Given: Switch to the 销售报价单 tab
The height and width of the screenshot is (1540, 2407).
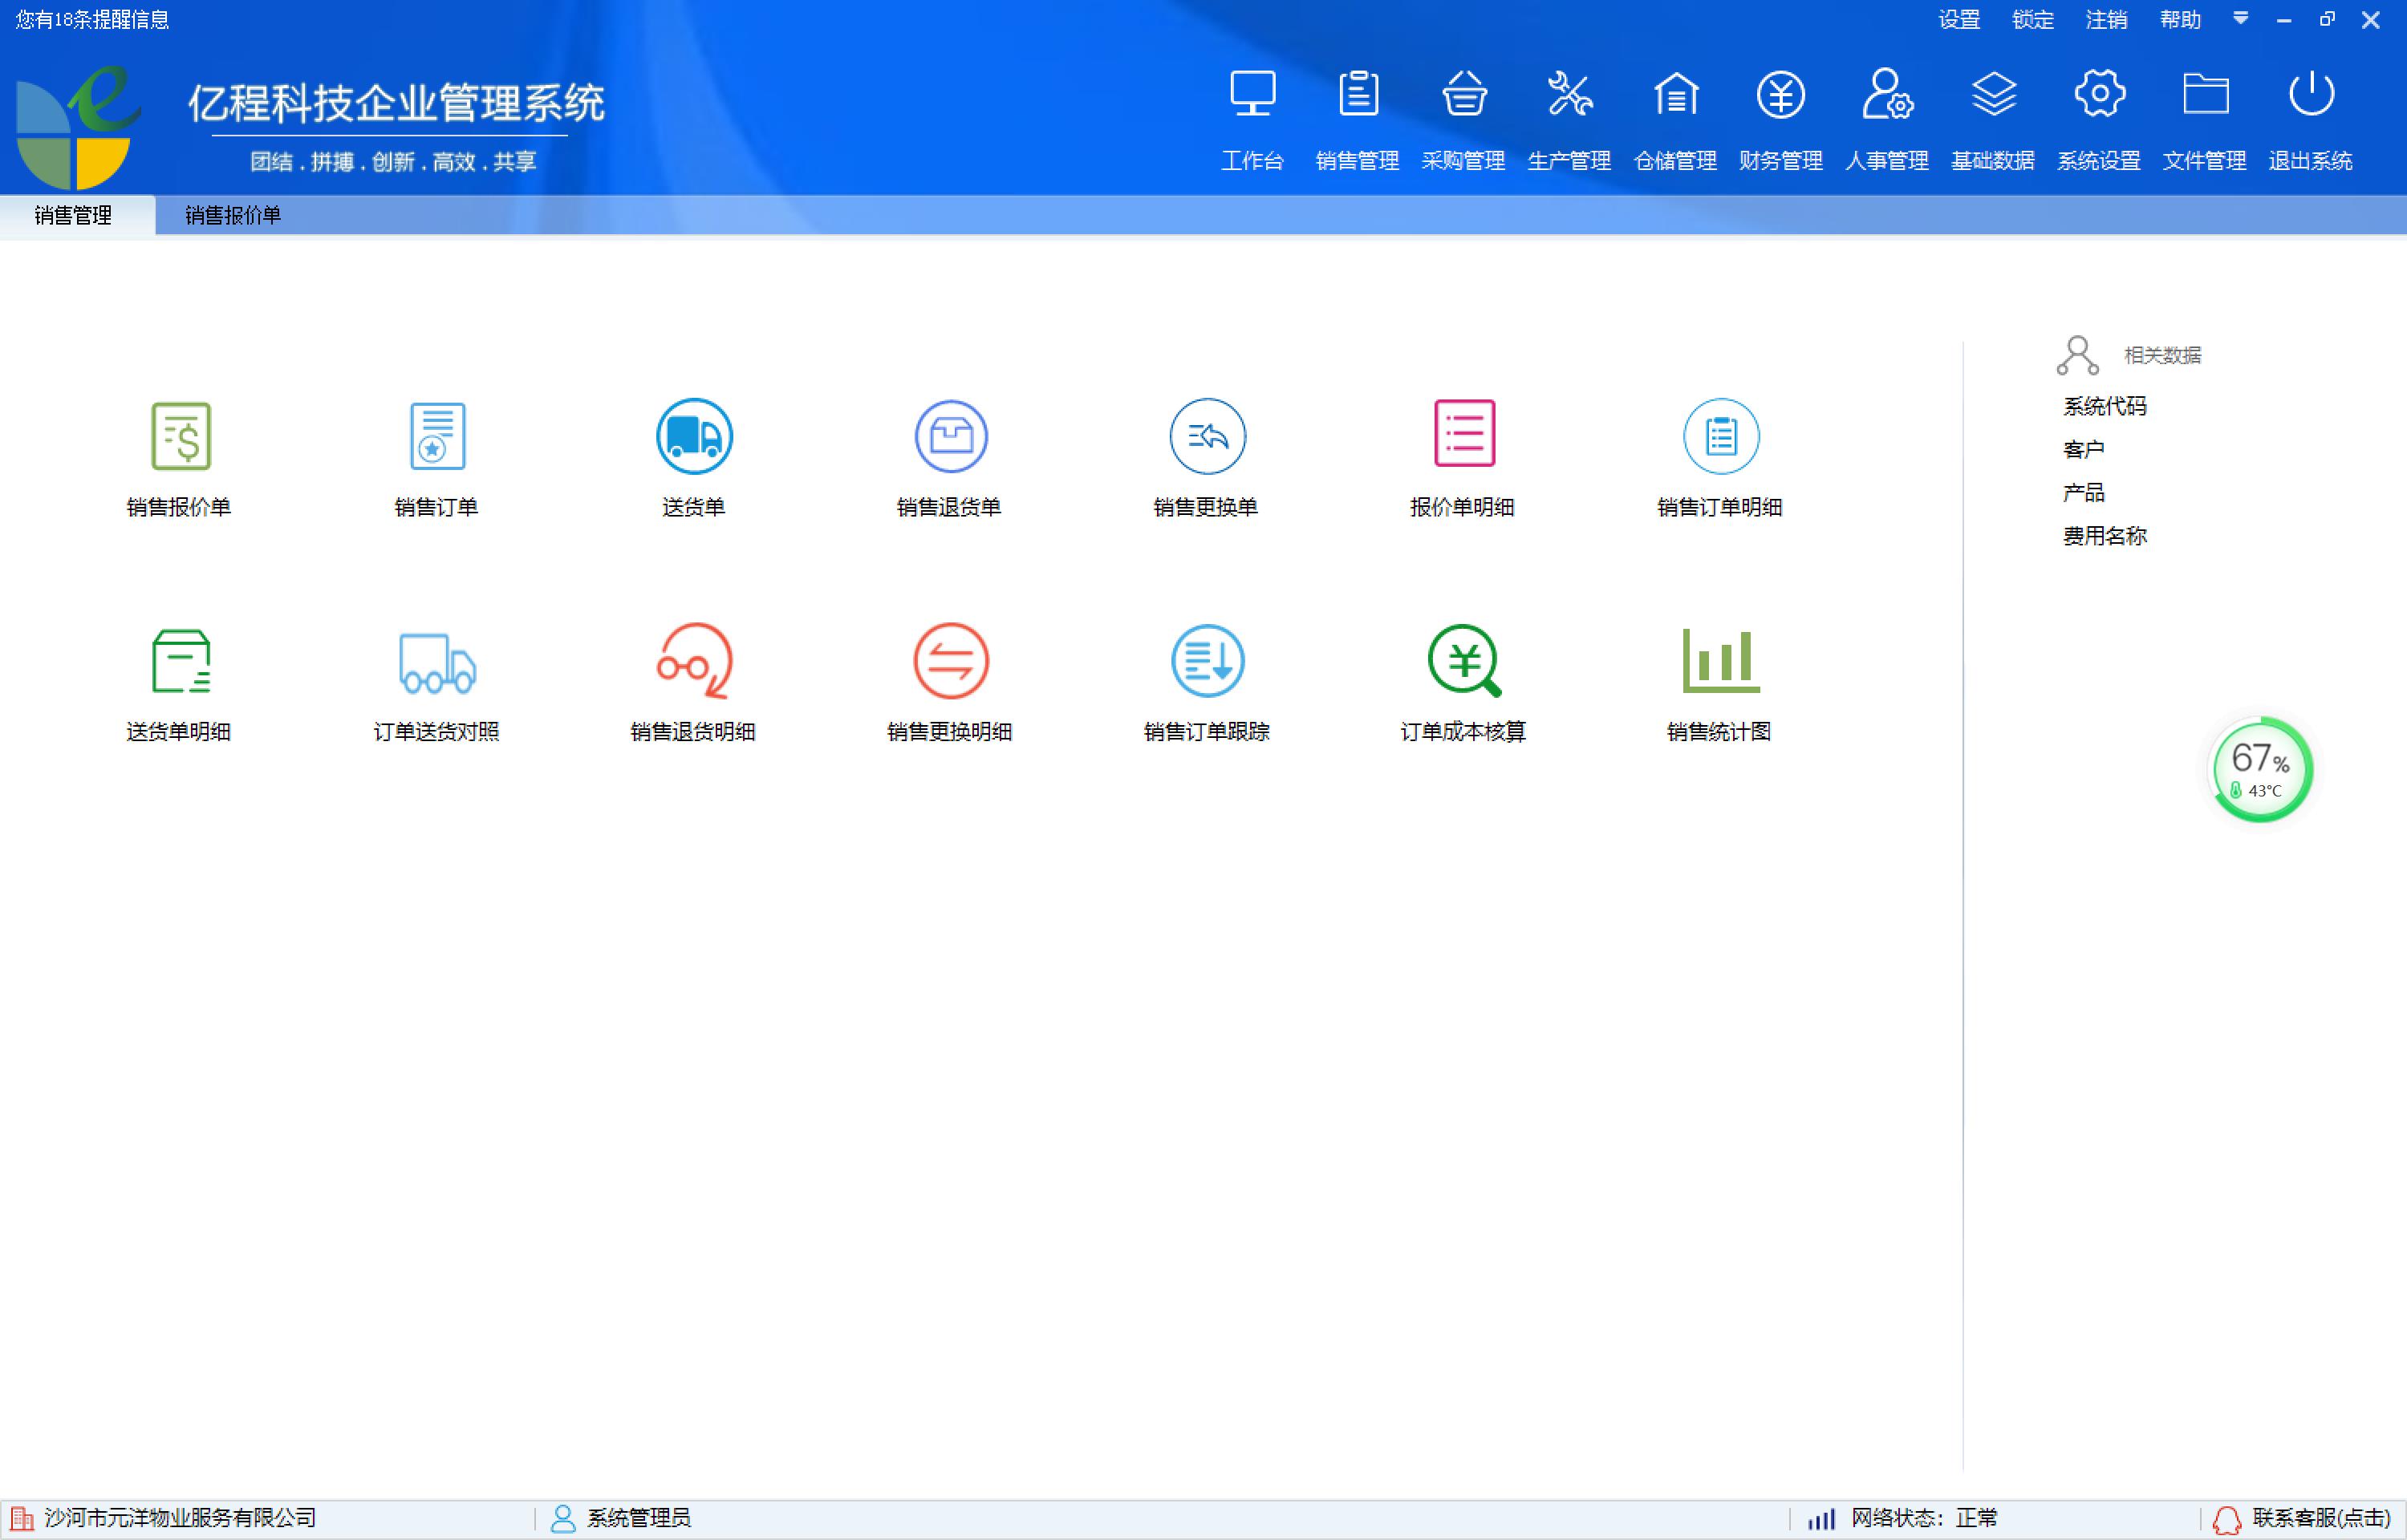Looking at the screenshot, I should point(233,215).
